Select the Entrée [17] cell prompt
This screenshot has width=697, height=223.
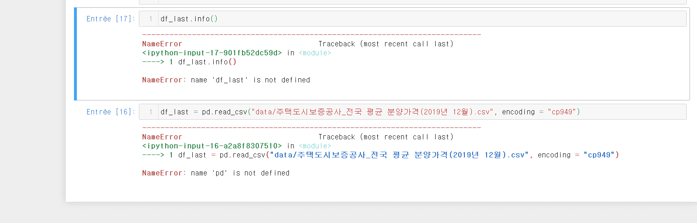[111, 19]
